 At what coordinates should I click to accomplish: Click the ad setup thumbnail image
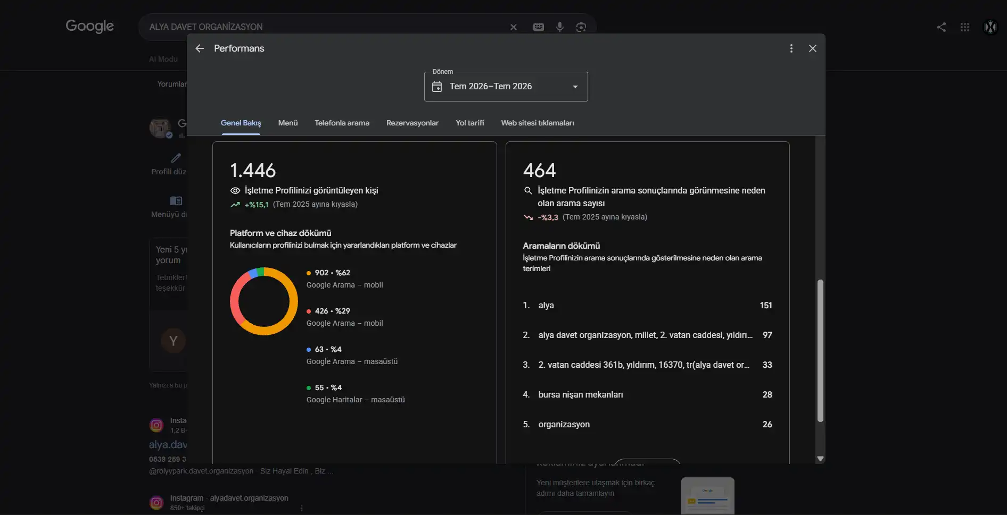pyautogui.click(x=707, y=496)
